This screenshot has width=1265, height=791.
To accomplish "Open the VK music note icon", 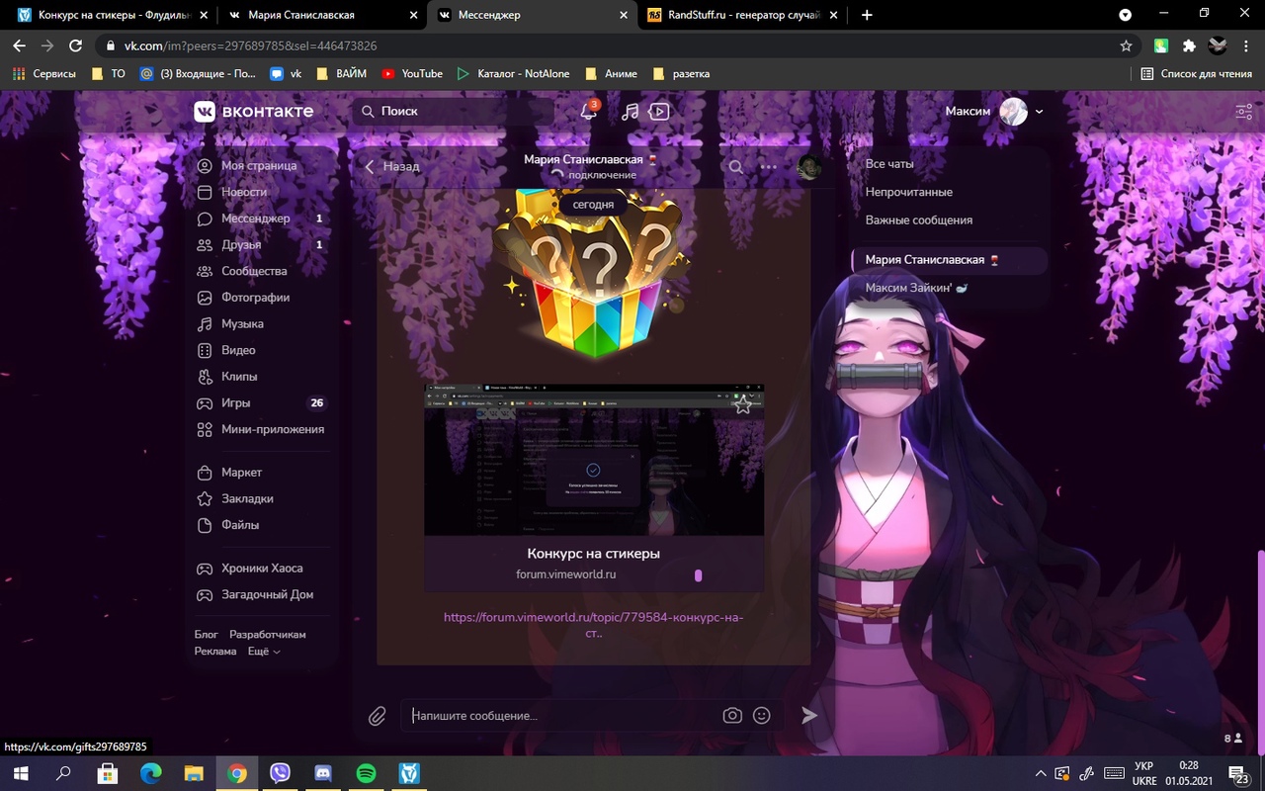I will [630, 112].
